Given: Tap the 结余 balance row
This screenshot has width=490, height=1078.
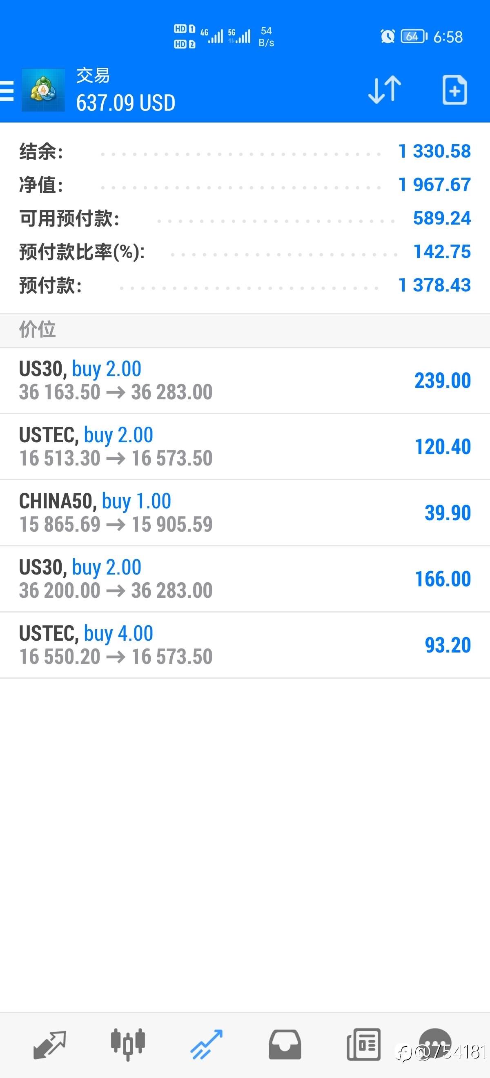Looking at the screenshot, I should (x=245, y=151).
